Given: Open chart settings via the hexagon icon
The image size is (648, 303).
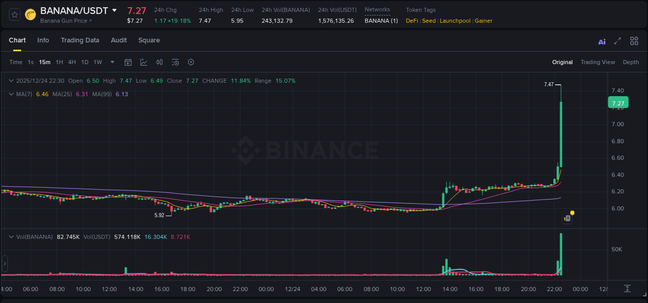Looking at the screenshot, I should [191, 62].
